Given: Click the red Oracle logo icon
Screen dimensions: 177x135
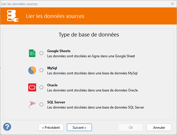Looking at the screenshot, I should click(x=32, y=87).
